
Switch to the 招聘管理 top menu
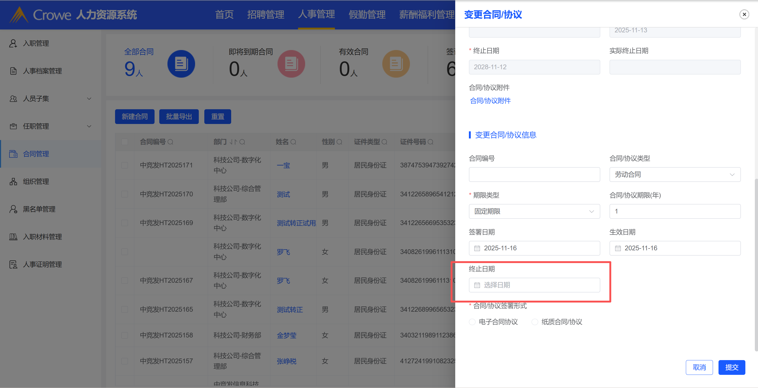(x=265, y=14)
